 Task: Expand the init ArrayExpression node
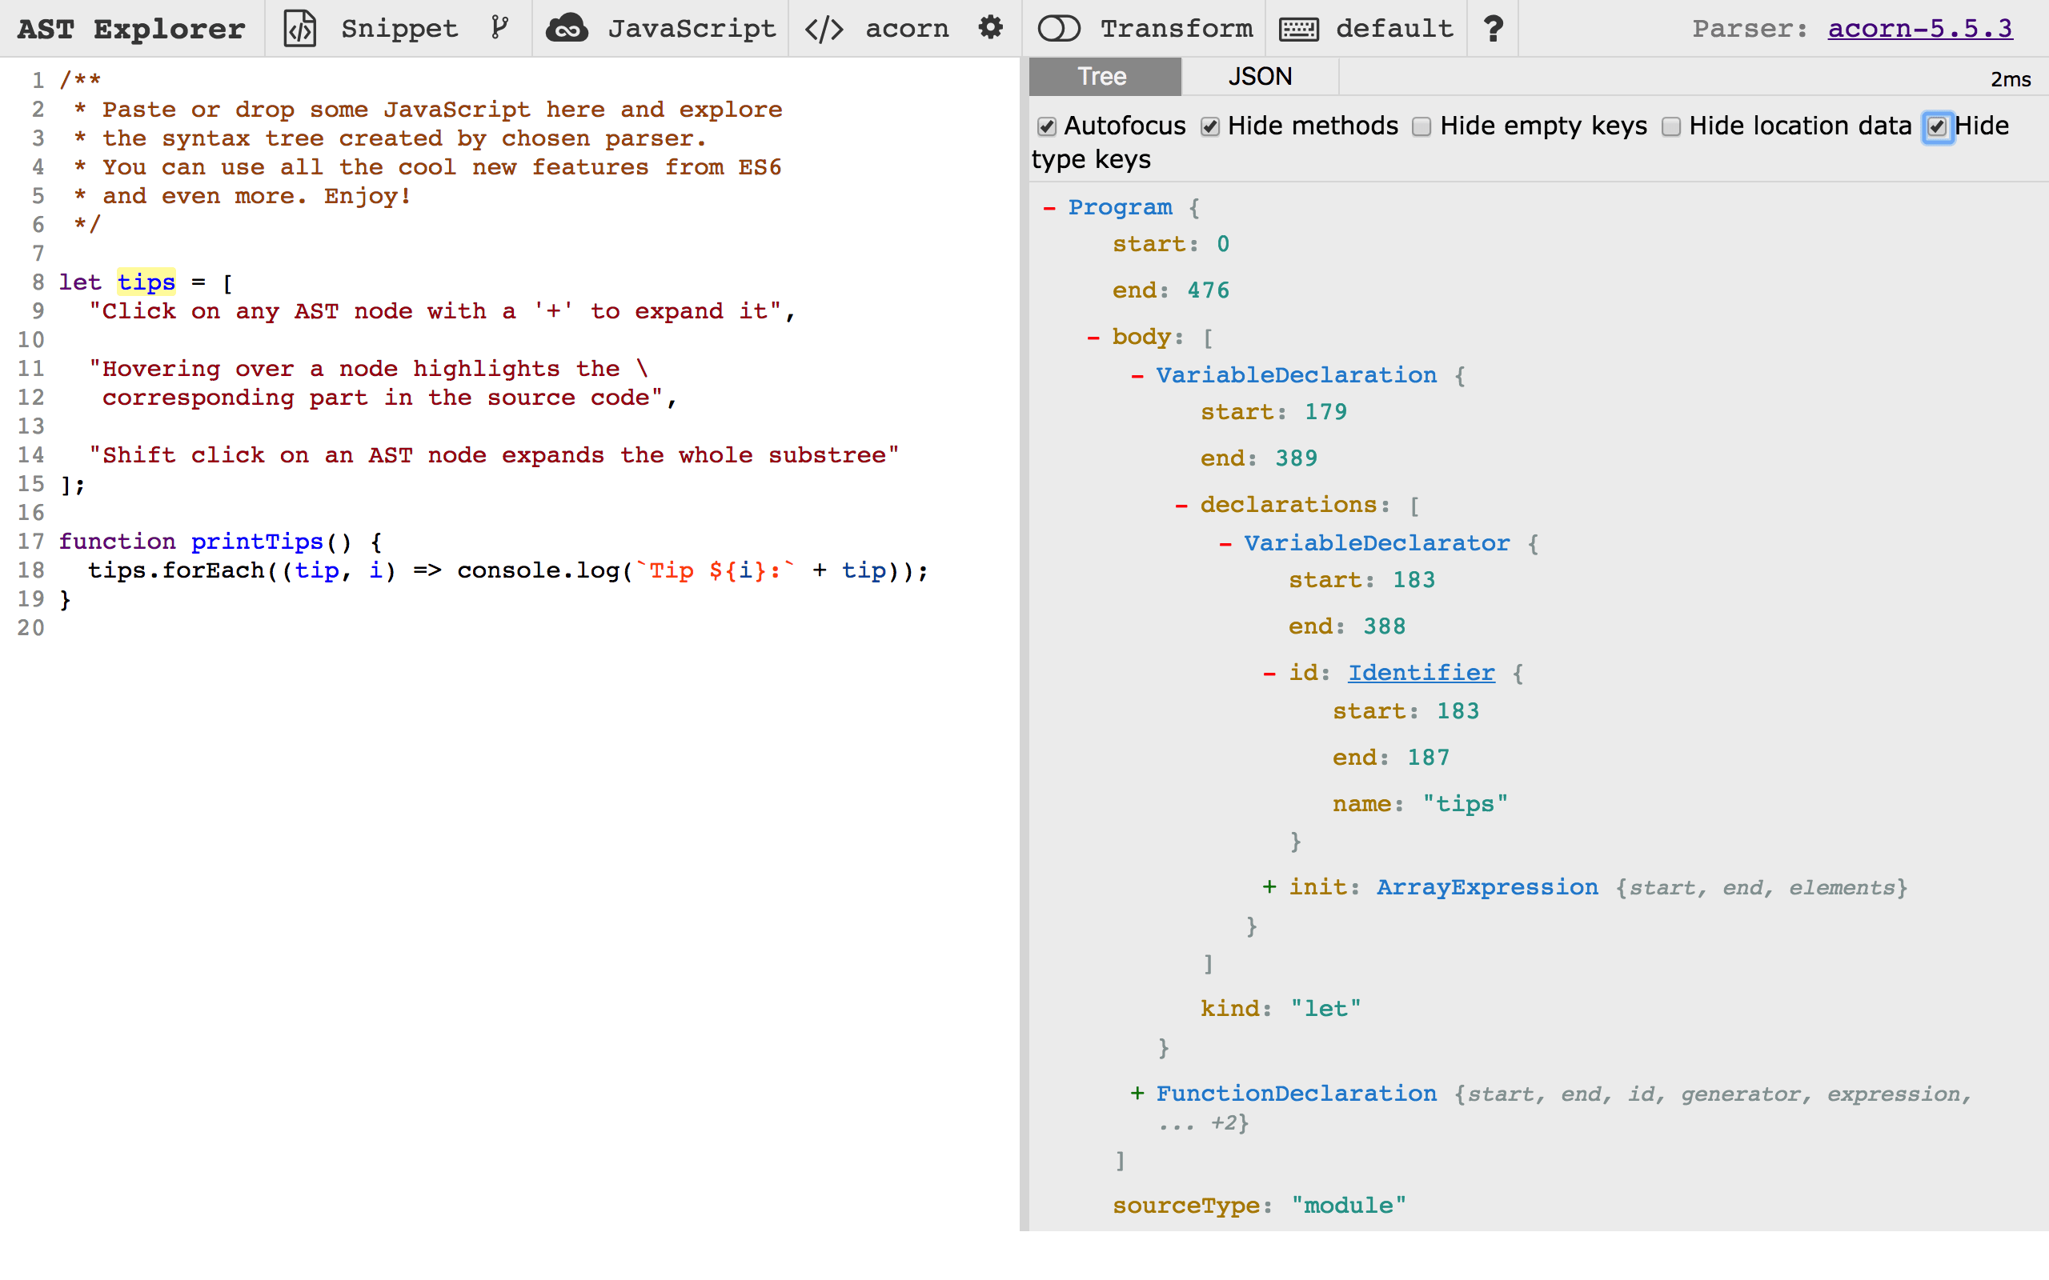[x=1269, y=886]
